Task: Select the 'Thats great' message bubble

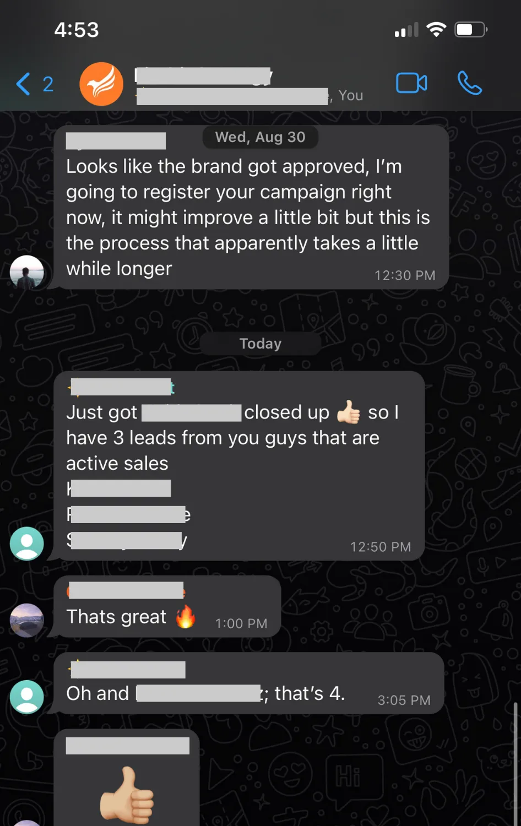Action: 167,606
